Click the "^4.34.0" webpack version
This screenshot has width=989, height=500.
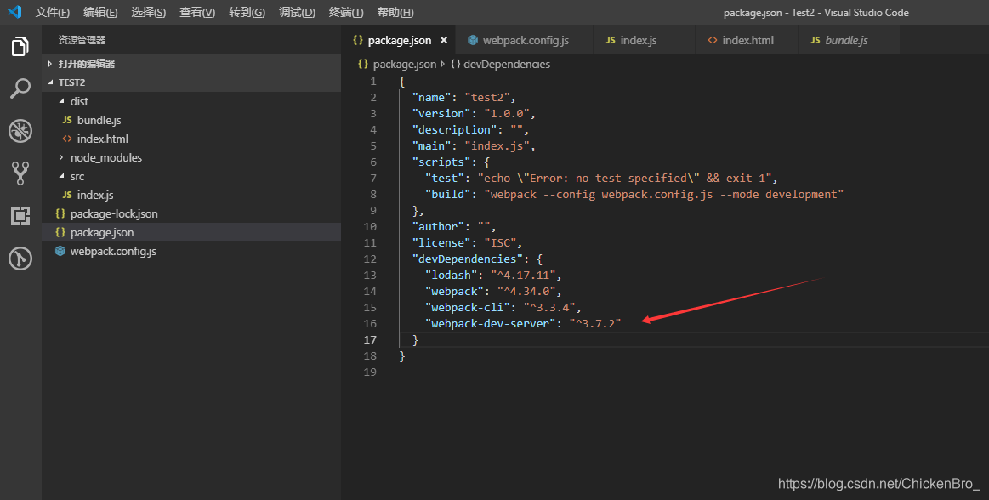pos(526,292)
